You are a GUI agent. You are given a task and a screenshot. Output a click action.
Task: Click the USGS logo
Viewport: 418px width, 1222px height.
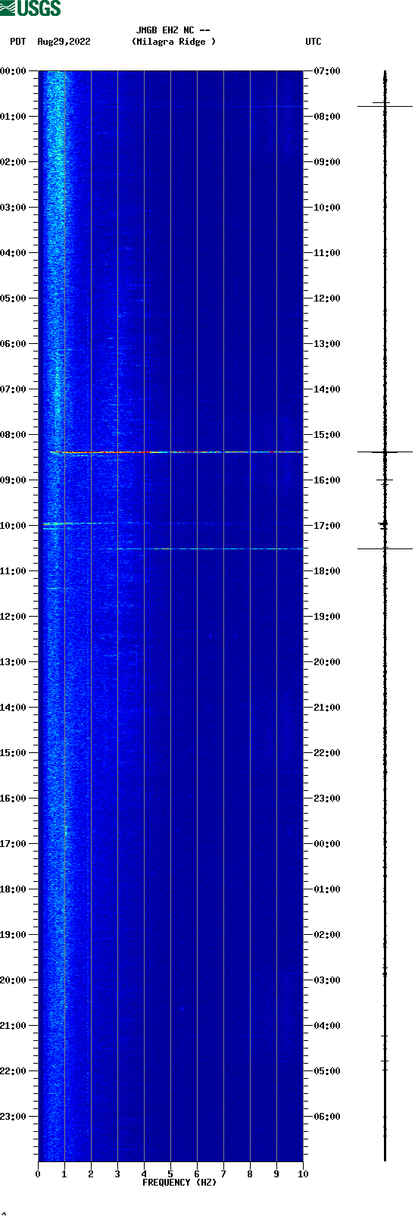coord(30,8)
